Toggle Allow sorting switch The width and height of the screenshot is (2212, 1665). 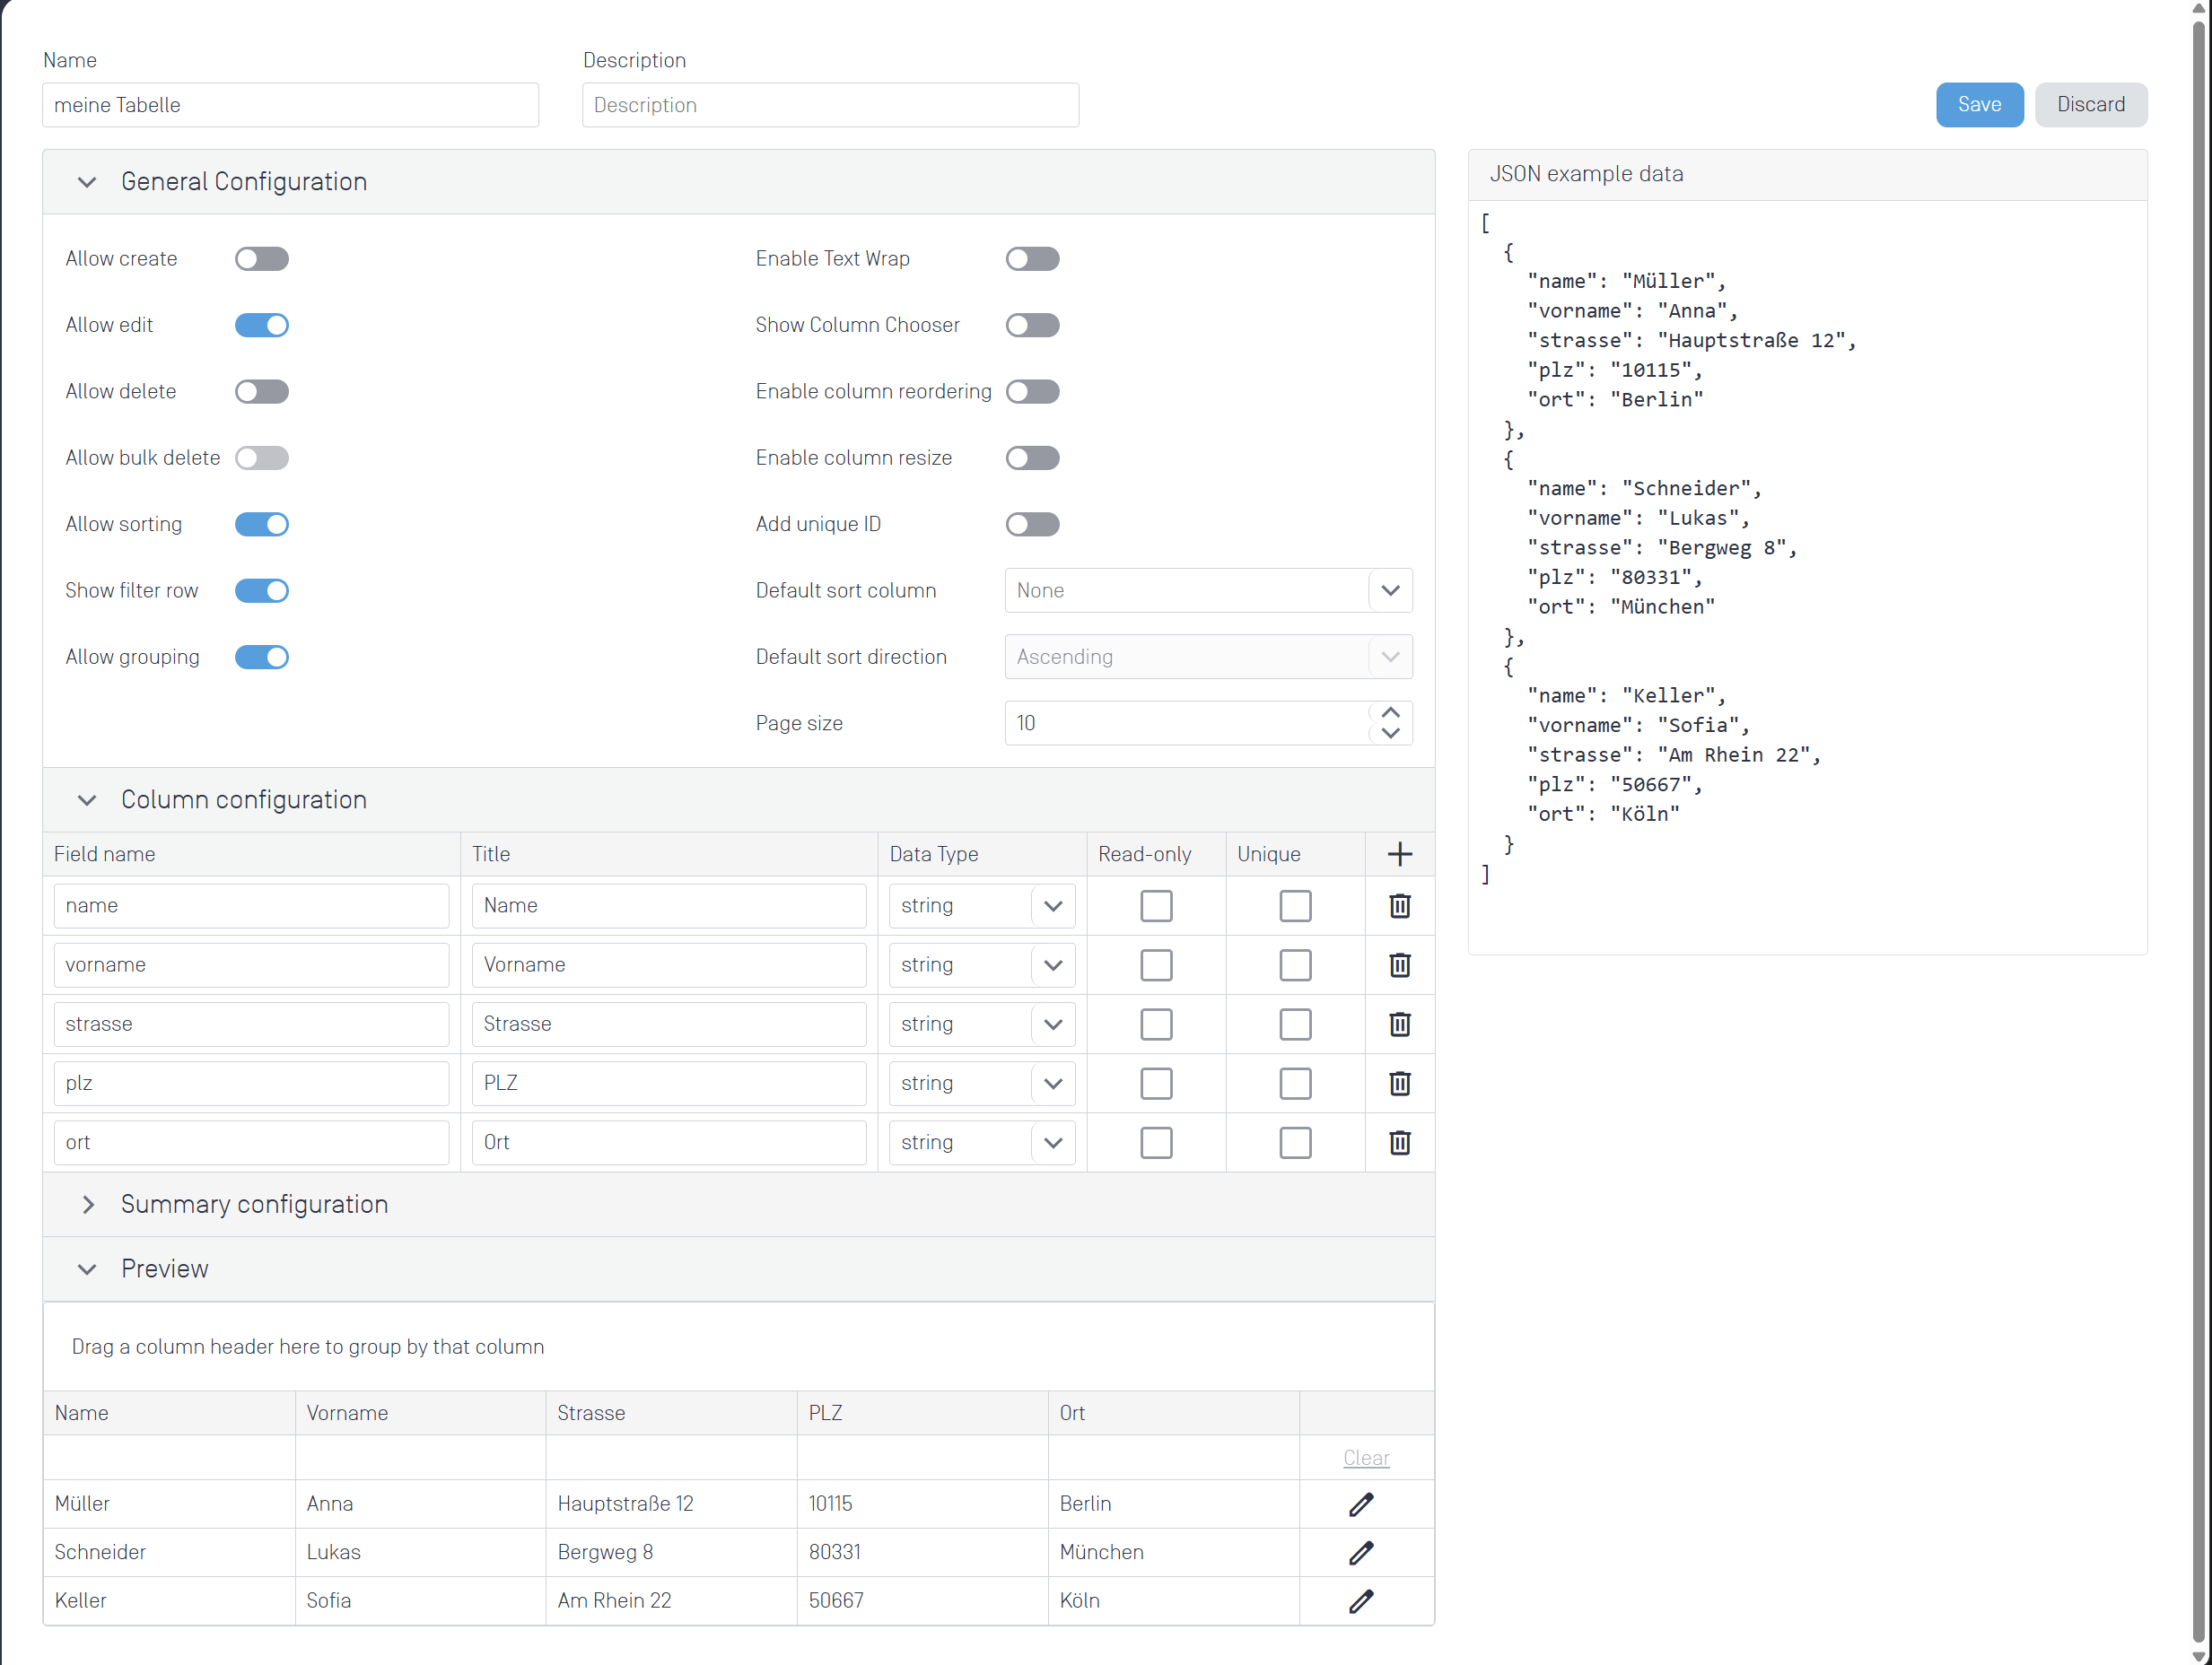click(262, 524)
